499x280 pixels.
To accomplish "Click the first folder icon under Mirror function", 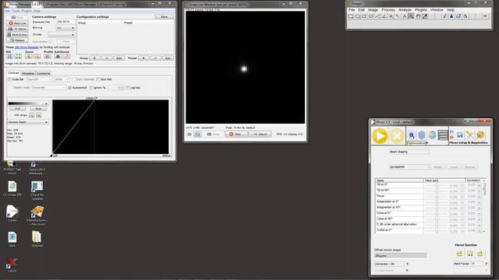I will [459, 254].
